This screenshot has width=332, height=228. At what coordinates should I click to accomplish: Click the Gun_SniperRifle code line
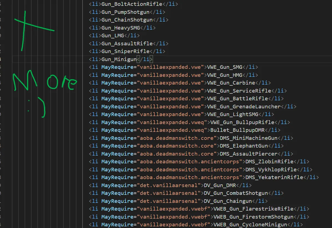pyautogui.click(x=125, y=51)
